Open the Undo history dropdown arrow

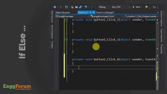(89, 7)
